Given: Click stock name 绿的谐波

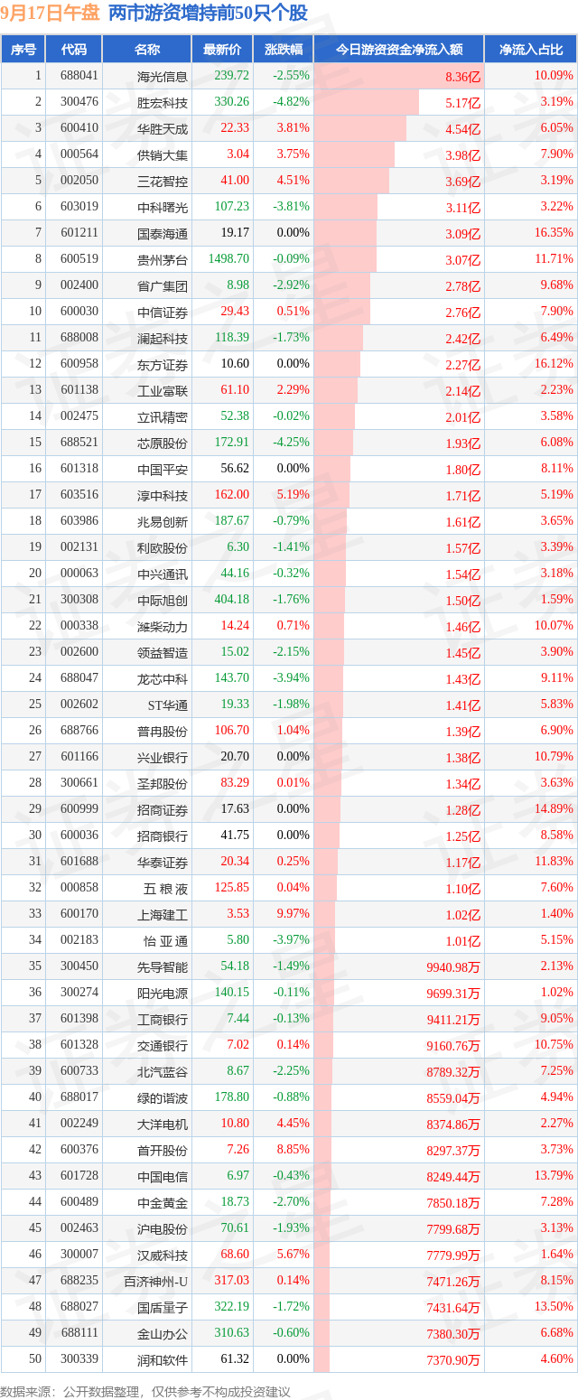Looking at the screenshot, I should (x=163, y=1098).
